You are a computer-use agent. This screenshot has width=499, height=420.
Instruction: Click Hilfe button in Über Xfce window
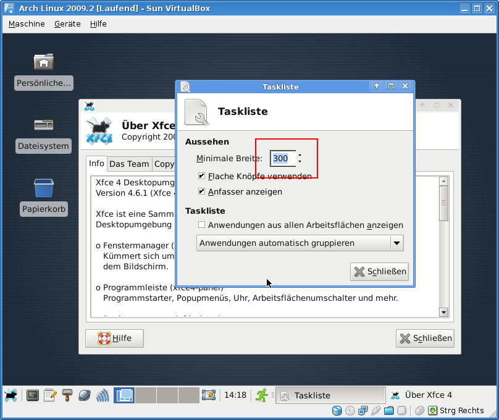click(x=115, y=338)
